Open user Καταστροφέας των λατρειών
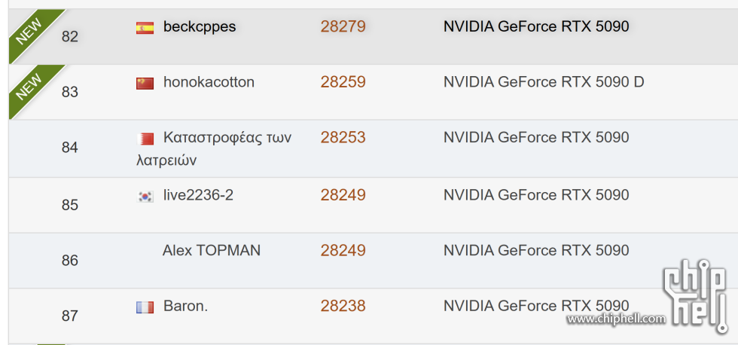The image size is (738, 345). pyautogui.click(x=214, y=148)
